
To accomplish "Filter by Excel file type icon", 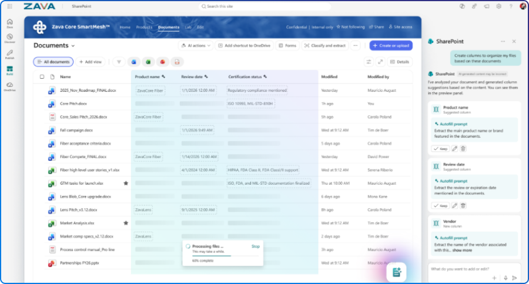I will point(148,62).
